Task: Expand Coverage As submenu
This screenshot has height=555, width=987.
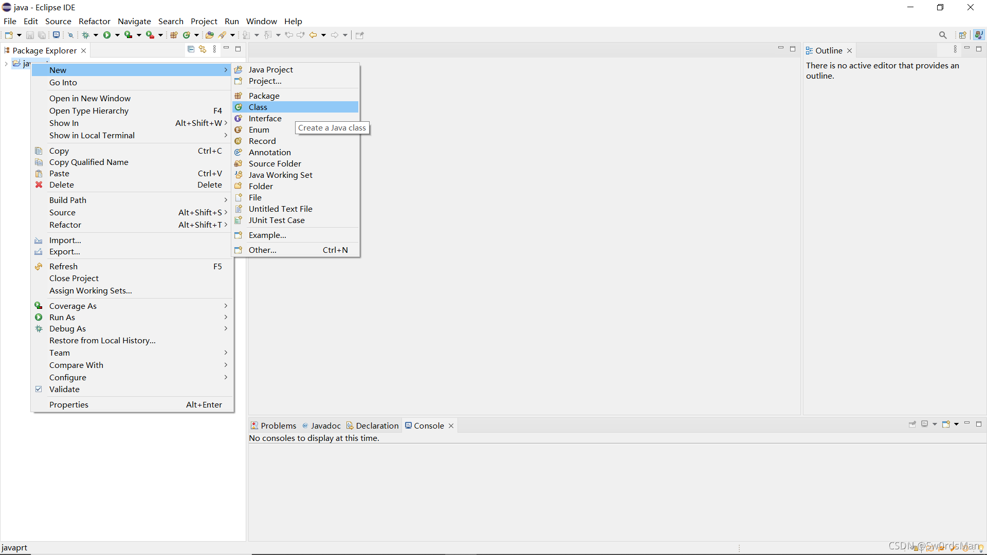Action: pos(132,306)
